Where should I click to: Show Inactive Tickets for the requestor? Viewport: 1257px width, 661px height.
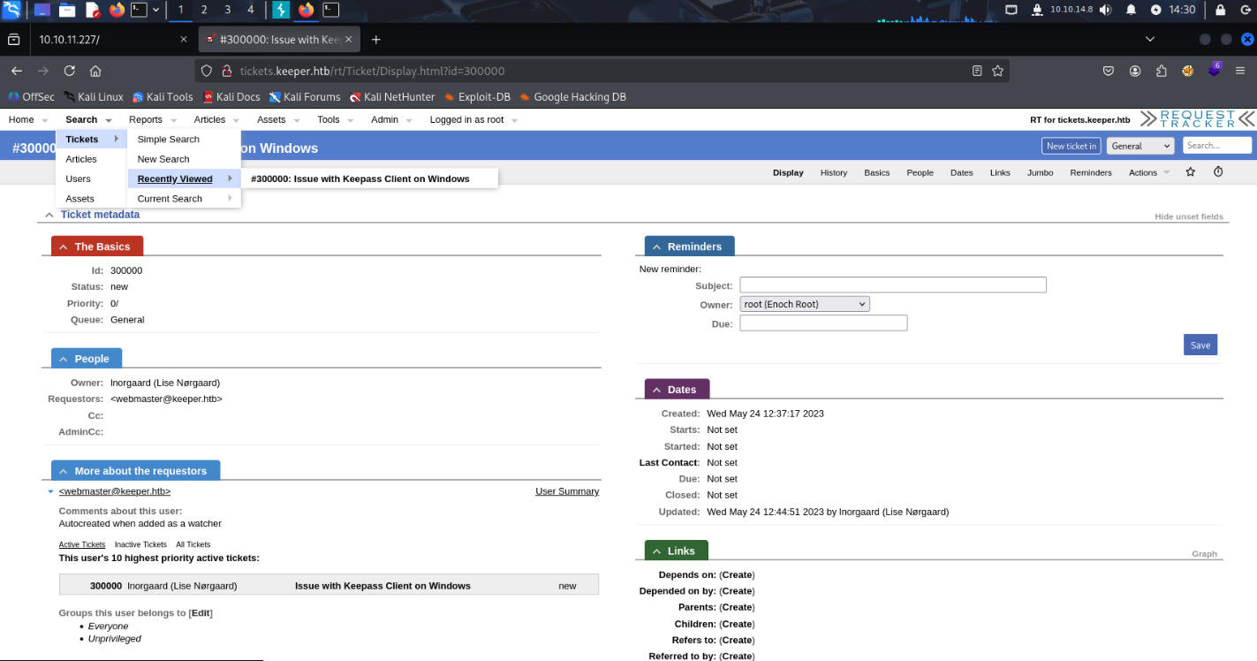[x=140, y=544]
